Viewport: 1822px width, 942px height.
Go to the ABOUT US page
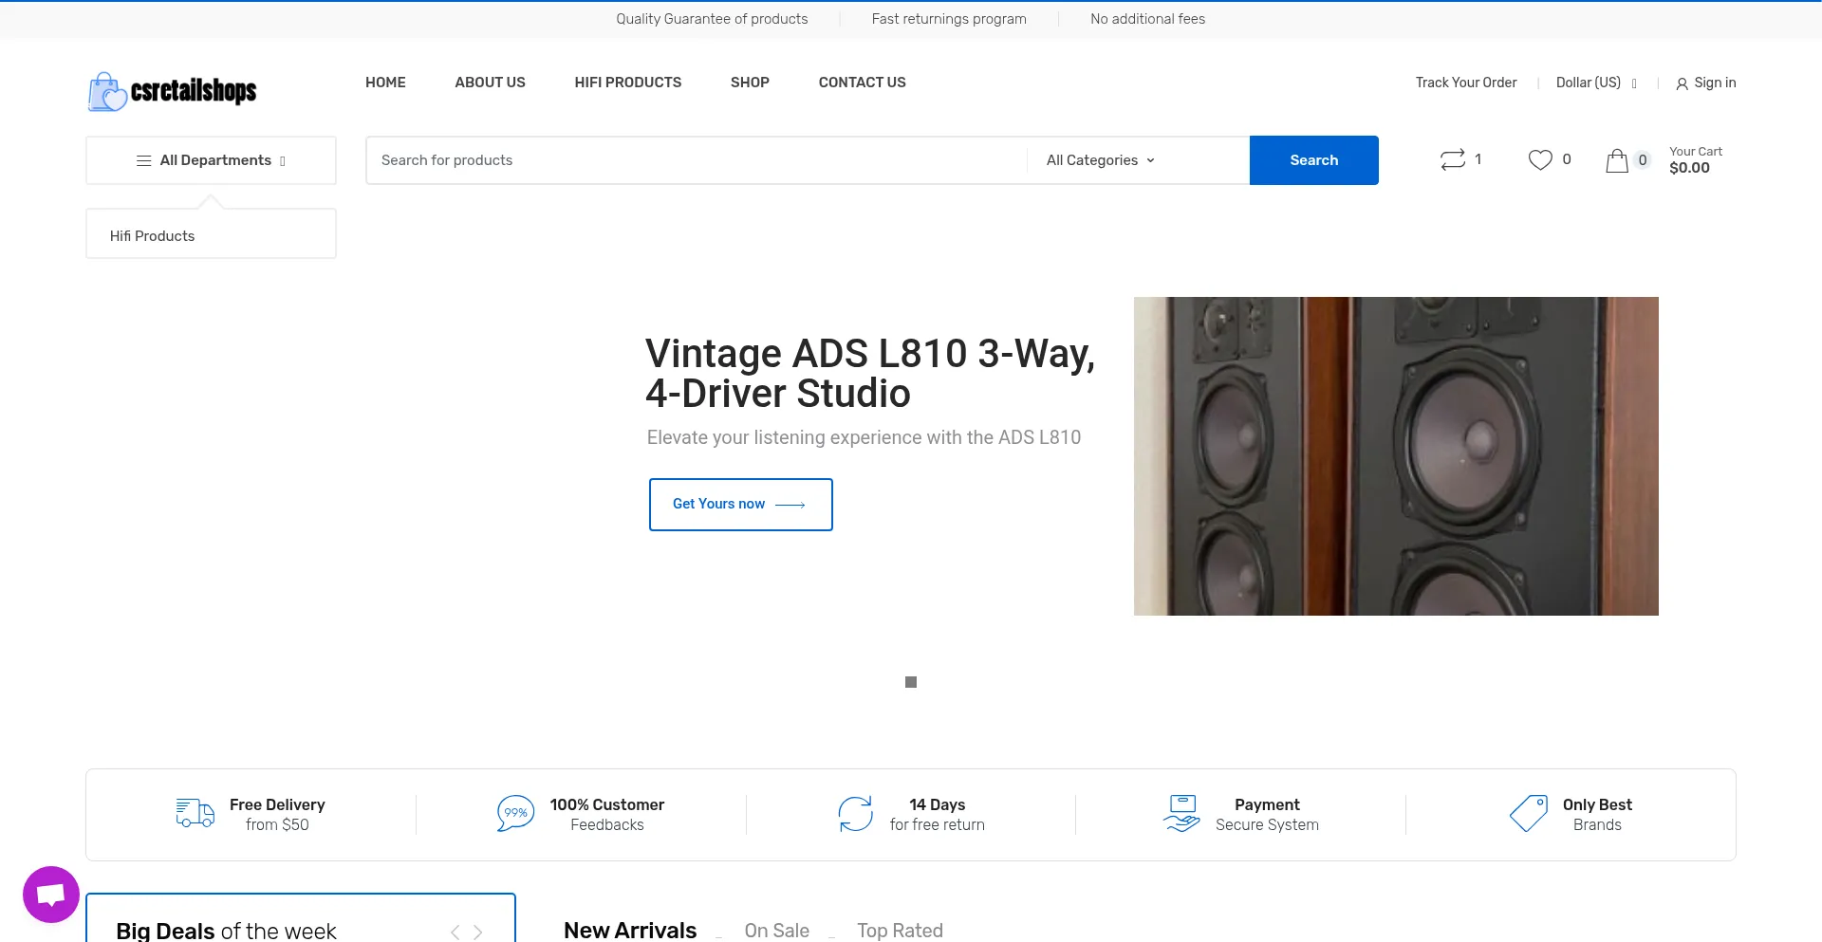point(490,83)
